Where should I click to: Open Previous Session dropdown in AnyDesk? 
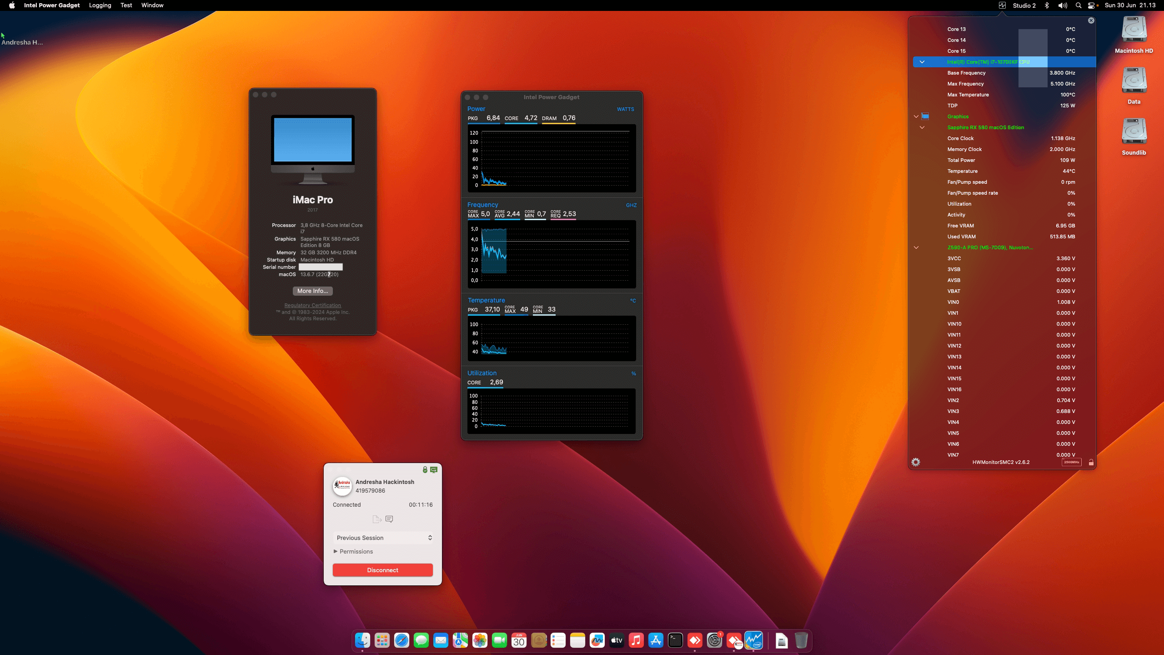coord(383,538)
